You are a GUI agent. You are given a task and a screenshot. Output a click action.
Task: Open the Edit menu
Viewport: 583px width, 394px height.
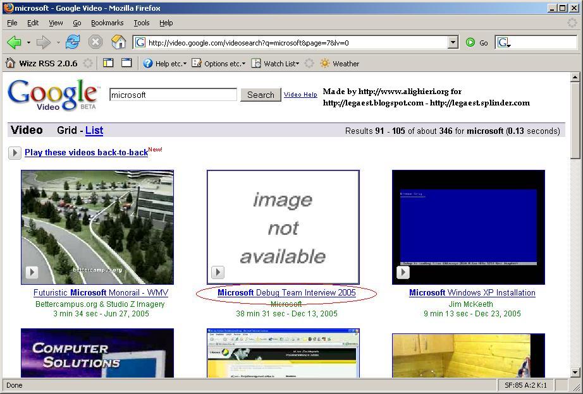click(x=33, y=23)
